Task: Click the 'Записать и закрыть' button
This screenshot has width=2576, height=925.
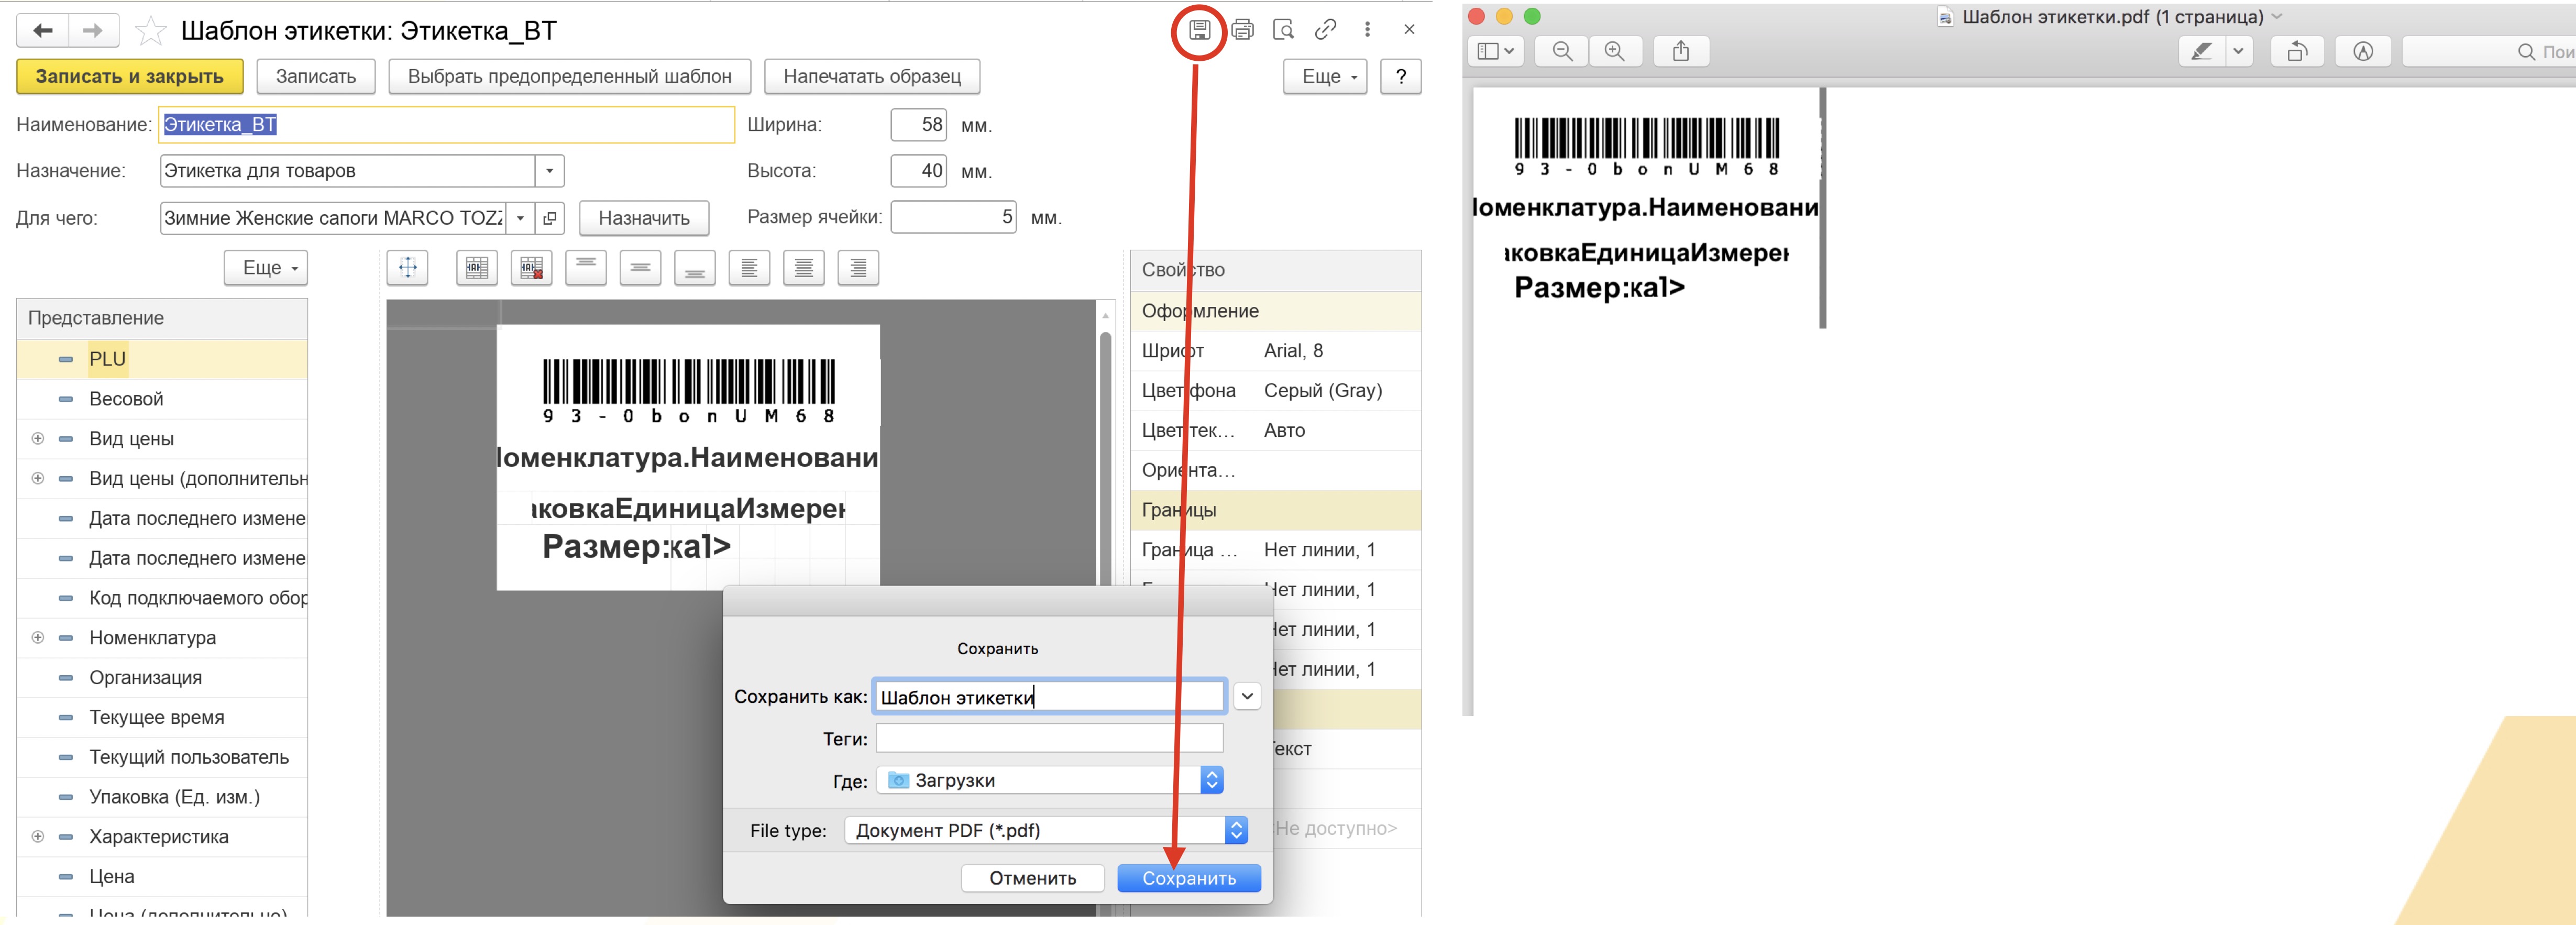Action: coord(129,76)
